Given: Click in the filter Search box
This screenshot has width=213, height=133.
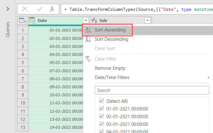Looking at the screenshot, I should (152, 90).
